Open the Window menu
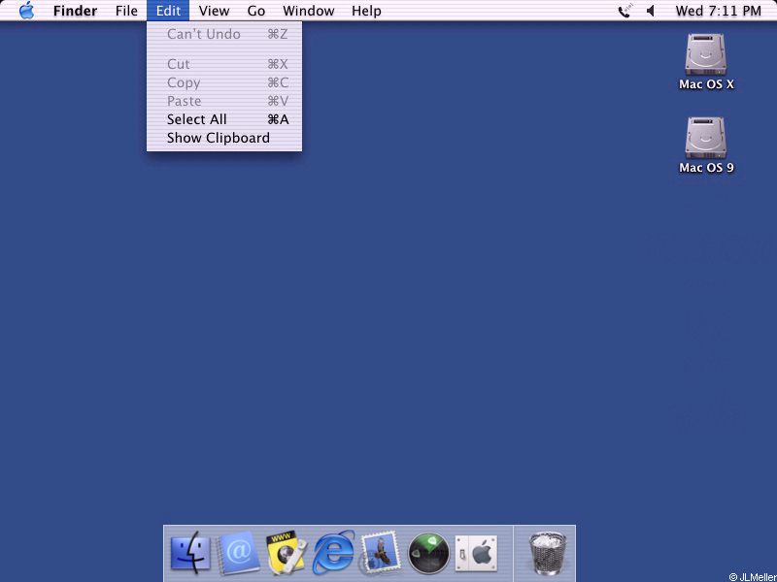Viewport: 777px width, 582px height. click(x=308, y=11)
